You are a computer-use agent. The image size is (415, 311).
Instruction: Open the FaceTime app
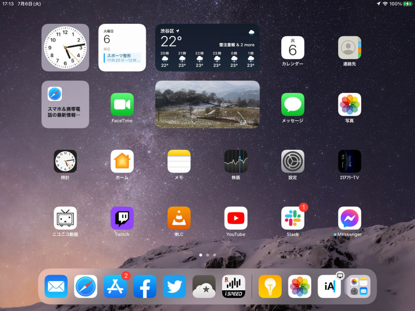pyautogui.click(x=122, y=105)
